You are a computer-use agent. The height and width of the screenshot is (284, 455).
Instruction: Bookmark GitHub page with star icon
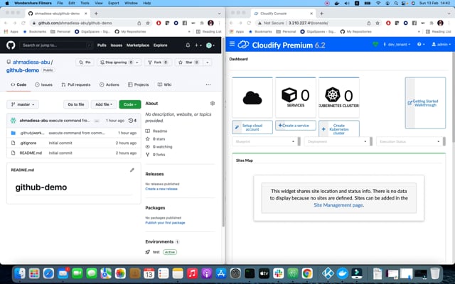[x=148, y=23]
